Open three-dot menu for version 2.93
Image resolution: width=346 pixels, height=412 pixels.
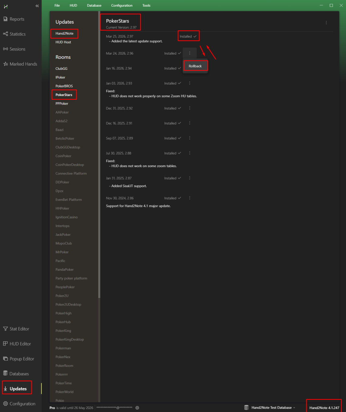(x=190, y=83)
